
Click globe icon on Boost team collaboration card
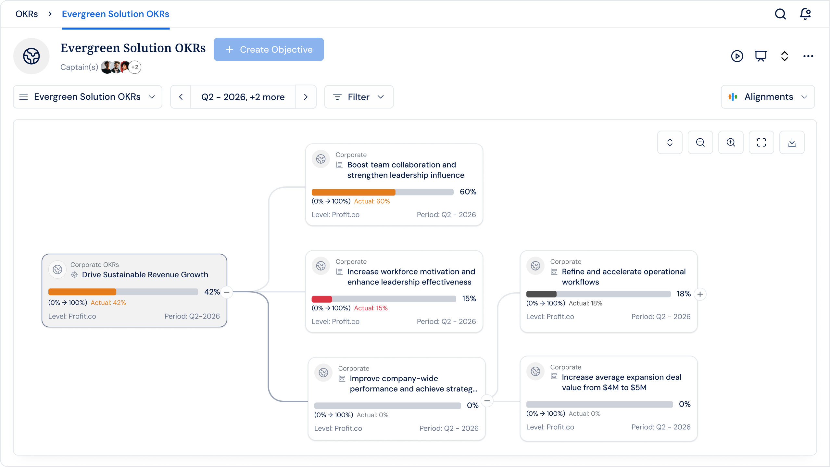point(321,159)
